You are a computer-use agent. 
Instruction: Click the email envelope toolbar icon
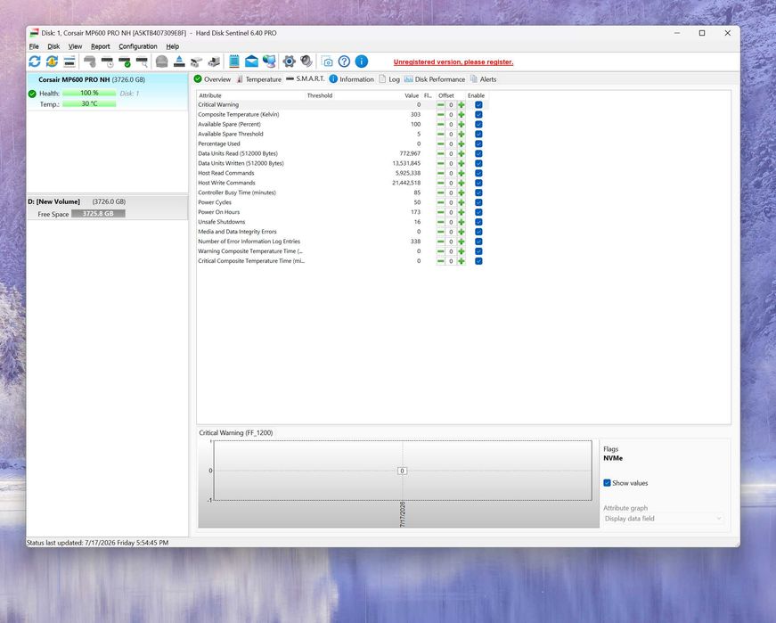251,61
